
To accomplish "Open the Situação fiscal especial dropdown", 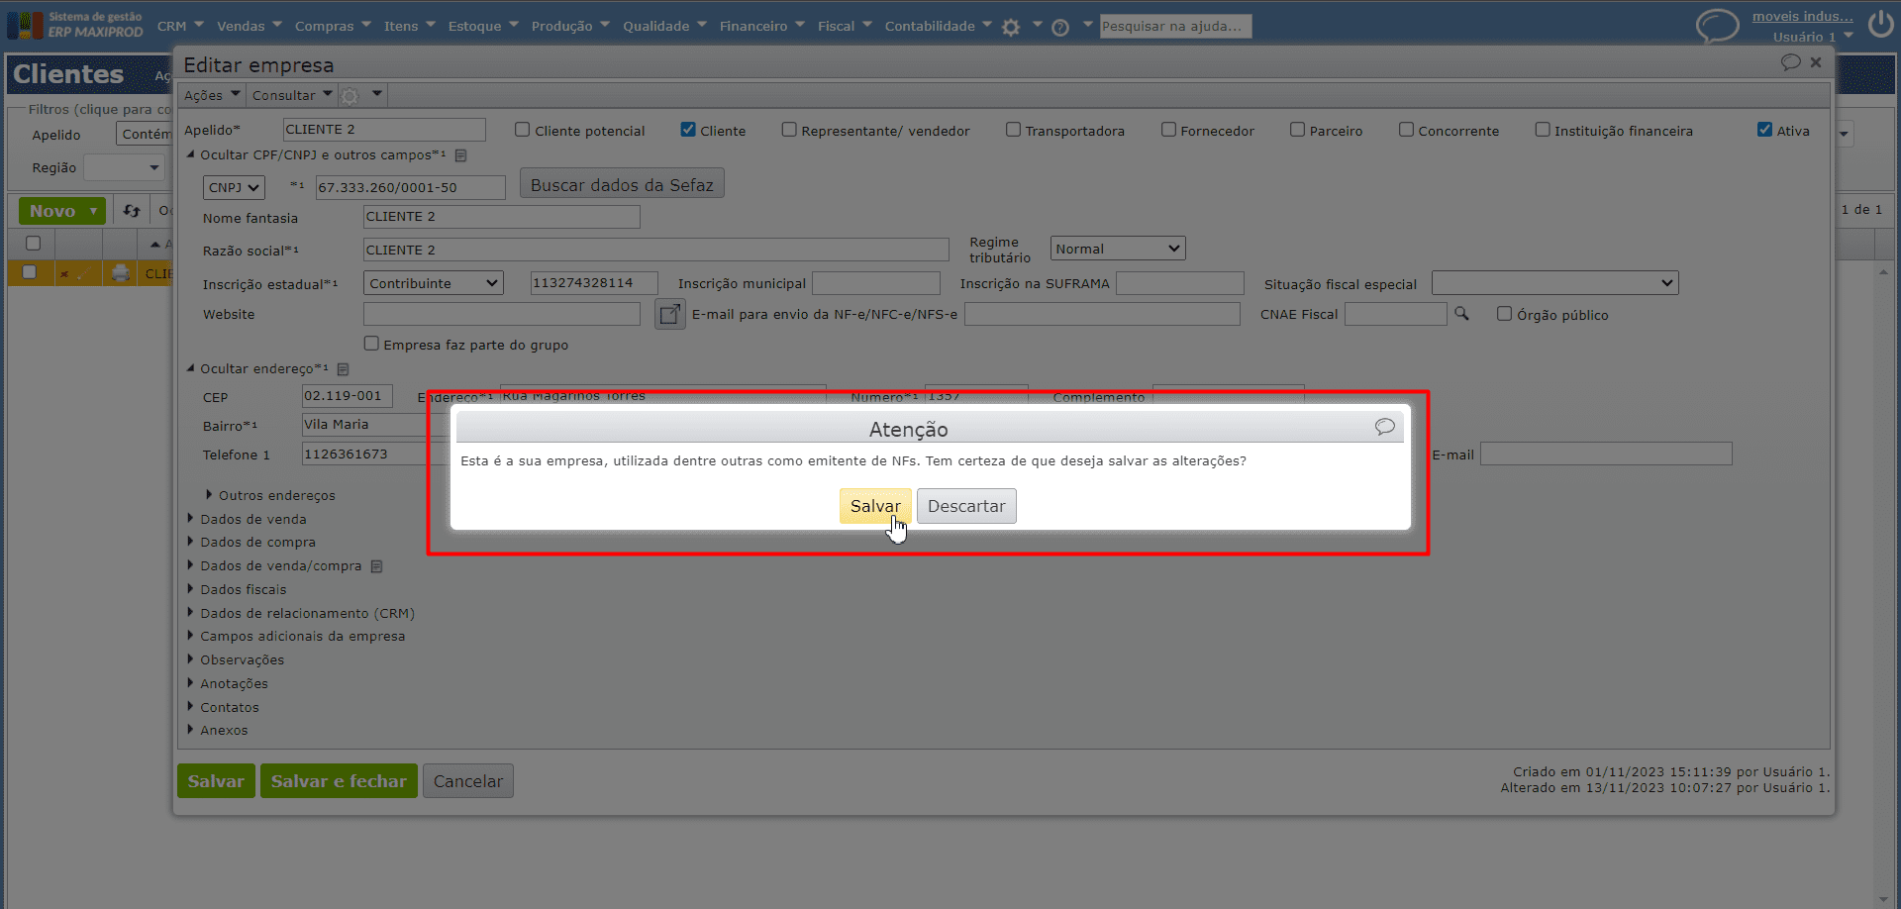I will click(1554, 283).
